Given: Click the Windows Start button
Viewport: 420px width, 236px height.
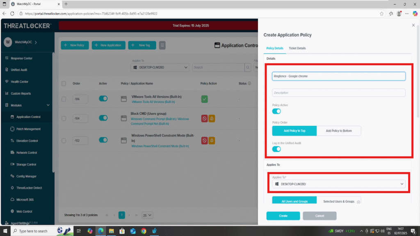Looking at the screenshot, I should pos(5,231).
